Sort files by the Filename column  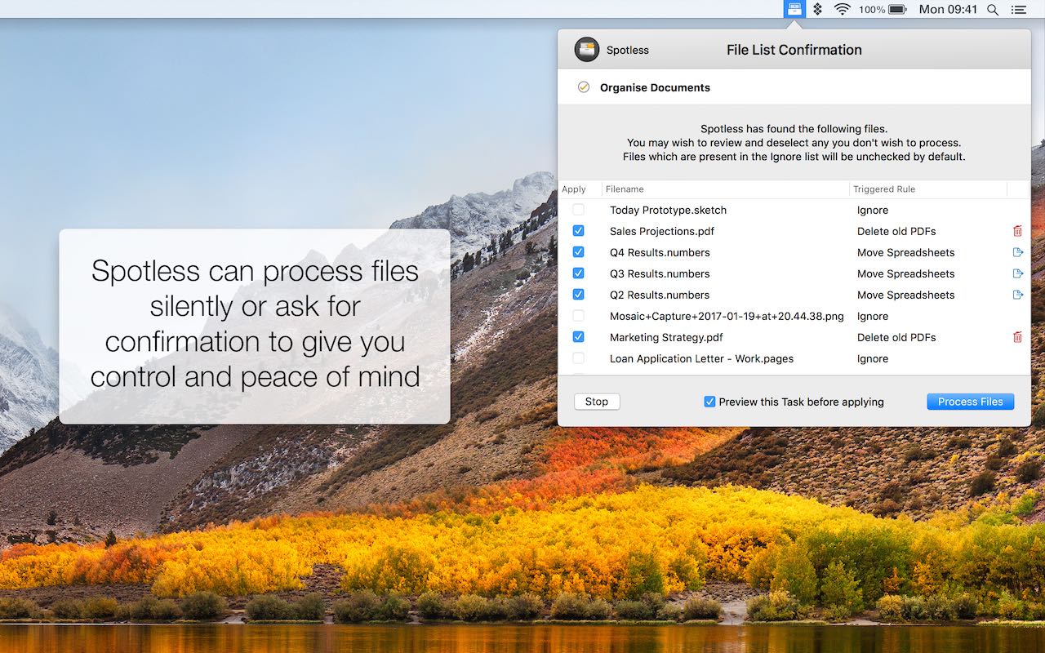coord(625,189)
